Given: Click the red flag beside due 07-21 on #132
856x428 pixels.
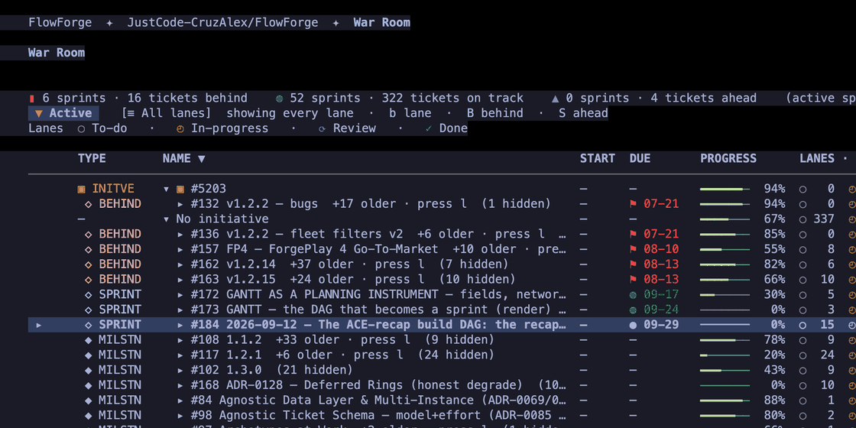Looking at the screenshot, I should [634, 204].
